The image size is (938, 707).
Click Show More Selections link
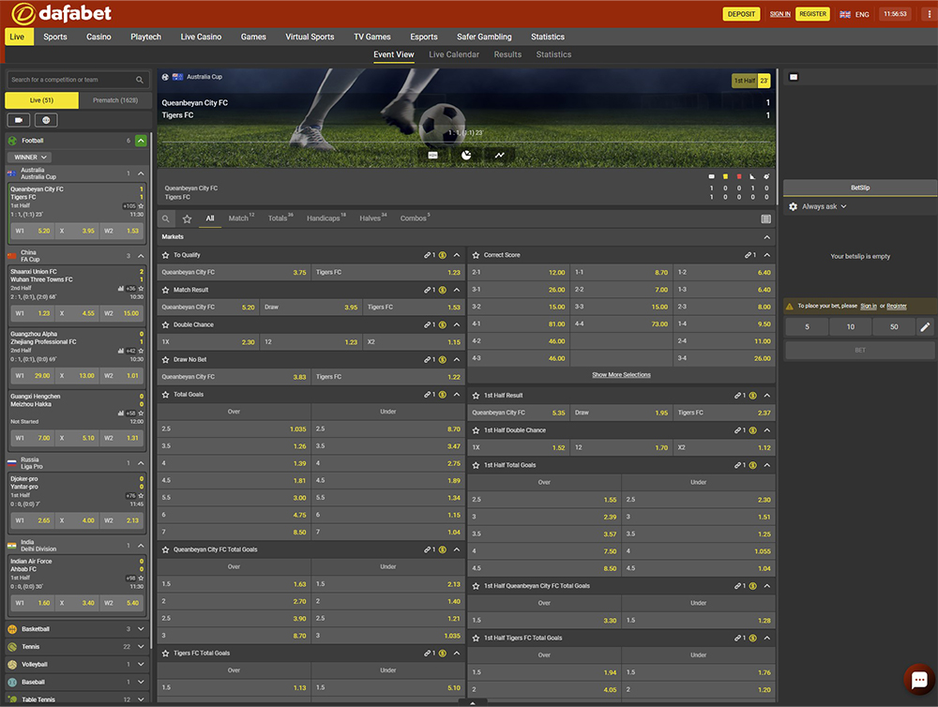point(622,375)
